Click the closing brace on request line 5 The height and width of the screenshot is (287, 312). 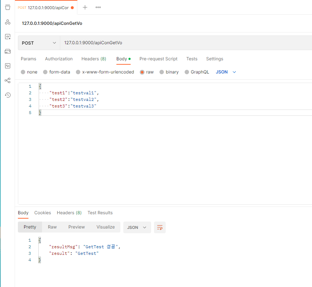40,113
